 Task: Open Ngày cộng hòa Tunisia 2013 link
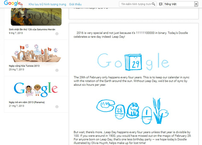tap(24, 66)
